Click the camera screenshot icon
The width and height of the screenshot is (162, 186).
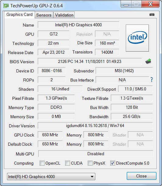pos(152,15)
